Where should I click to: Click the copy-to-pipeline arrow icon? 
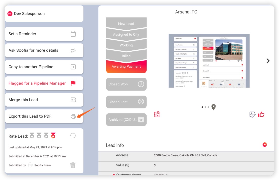[x=73, y=67]
